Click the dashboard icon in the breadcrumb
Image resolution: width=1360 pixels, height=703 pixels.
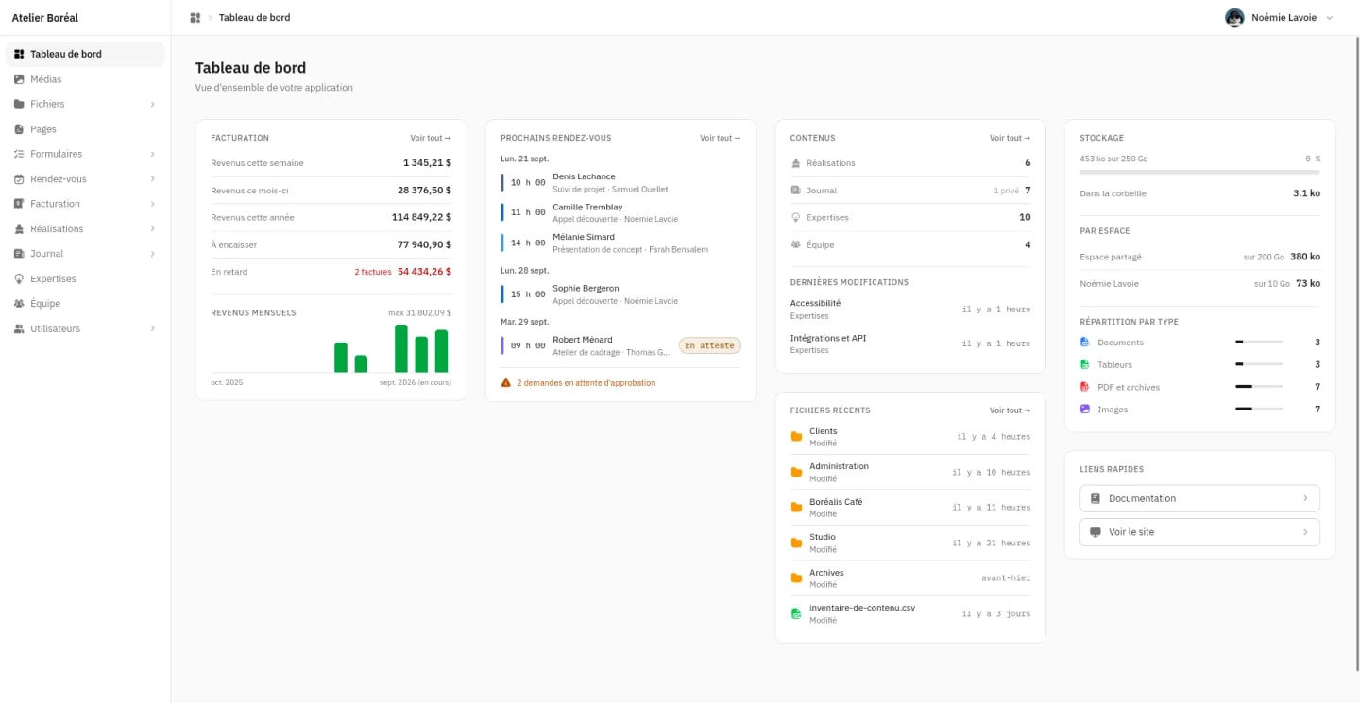coord(195,18)
